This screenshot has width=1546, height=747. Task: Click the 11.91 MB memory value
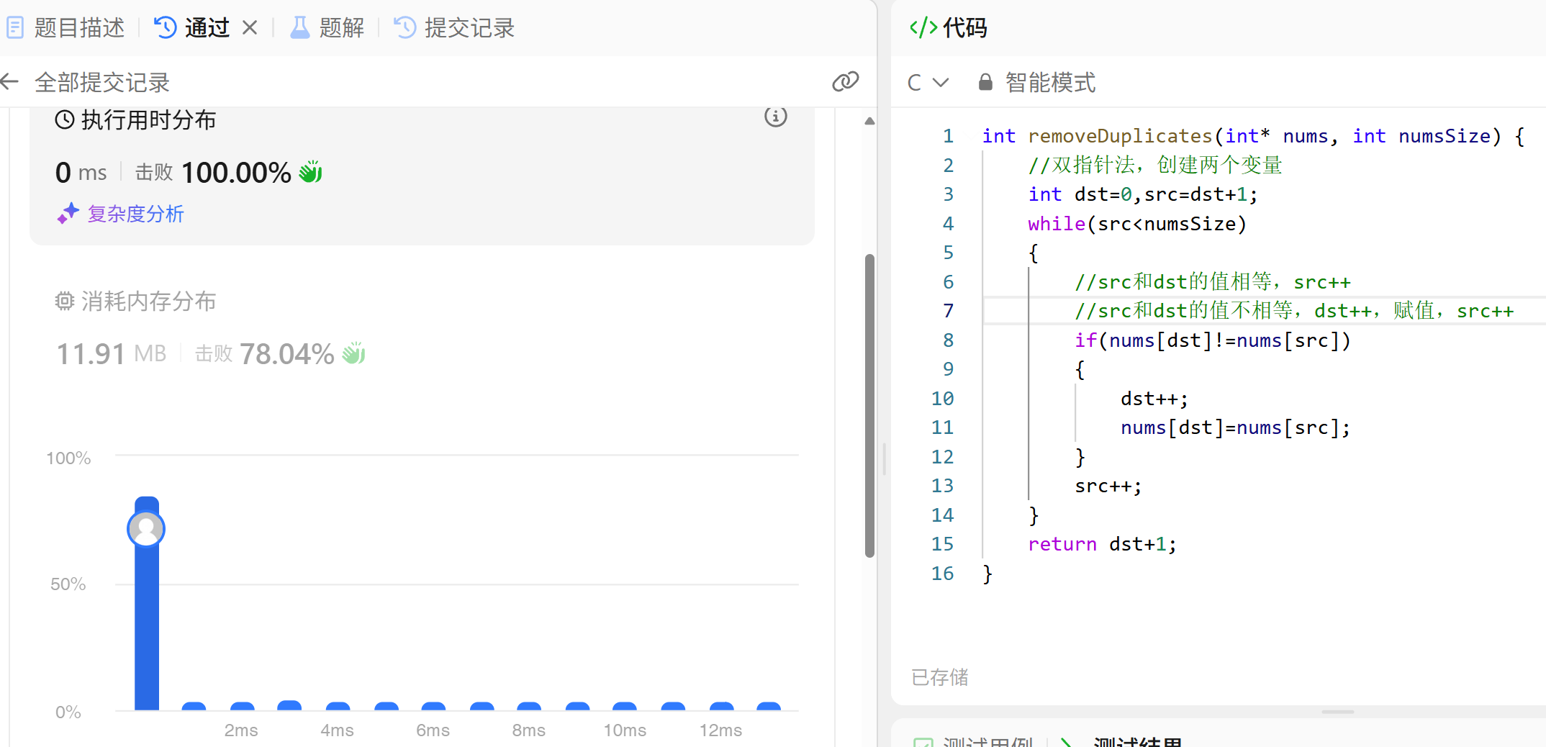(x=112, y=354)
